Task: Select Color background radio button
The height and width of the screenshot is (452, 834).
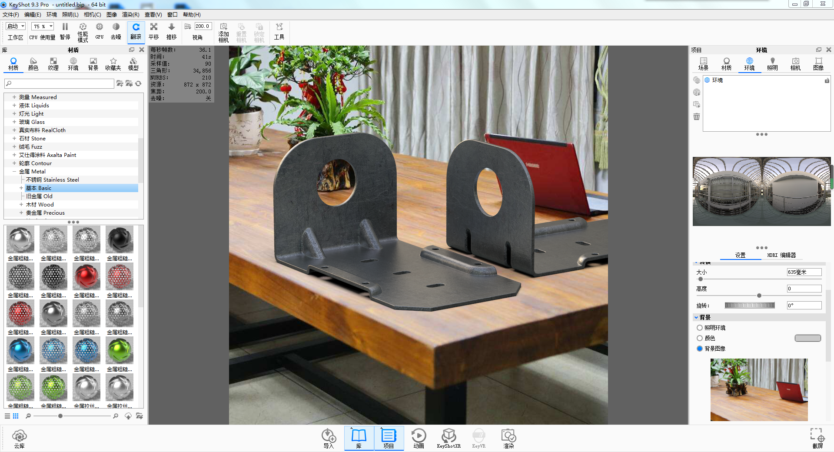Action: coord(700,338)
